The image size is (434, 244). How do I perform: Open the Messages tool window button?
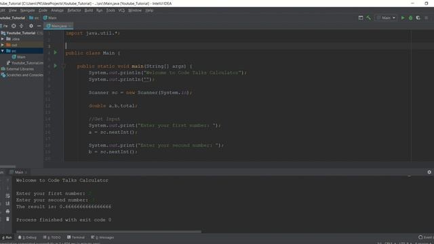[102, 237]
